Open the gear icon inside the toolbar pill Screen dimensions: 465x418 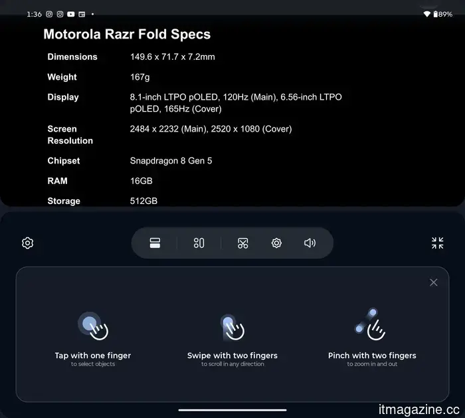tap(276, 243)
